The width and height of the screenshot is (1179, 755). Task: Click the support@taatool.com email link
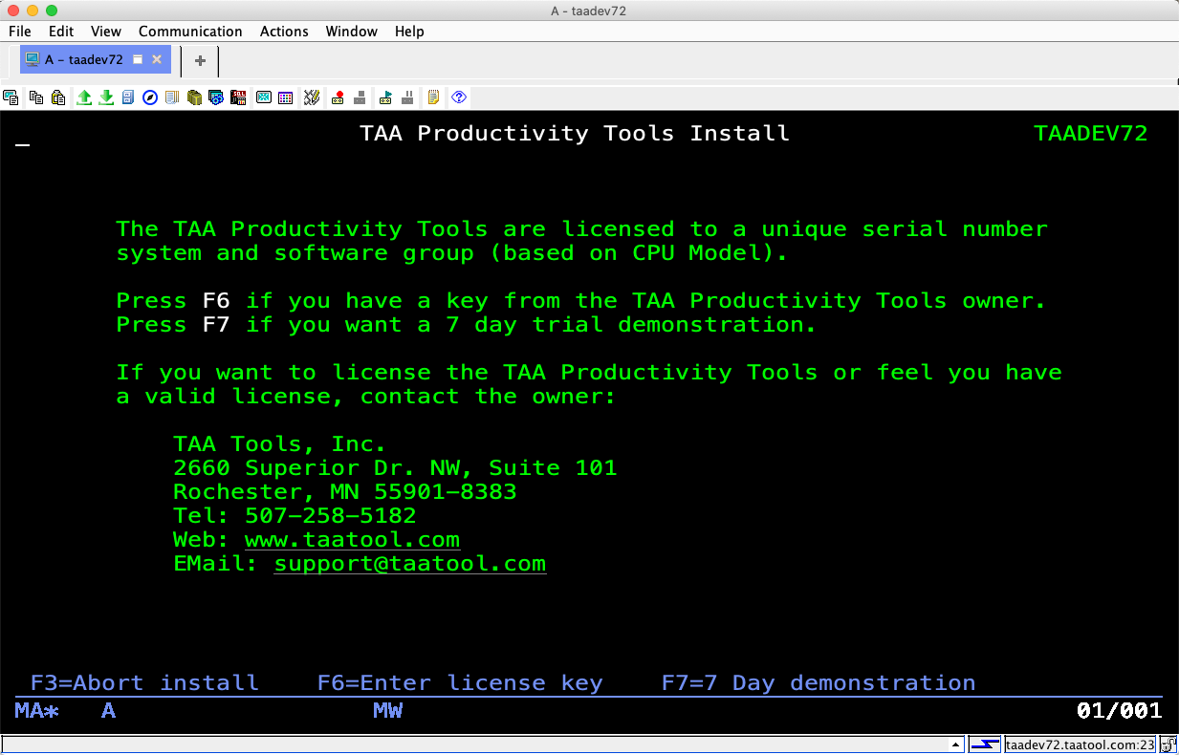[x=410, y=564]
